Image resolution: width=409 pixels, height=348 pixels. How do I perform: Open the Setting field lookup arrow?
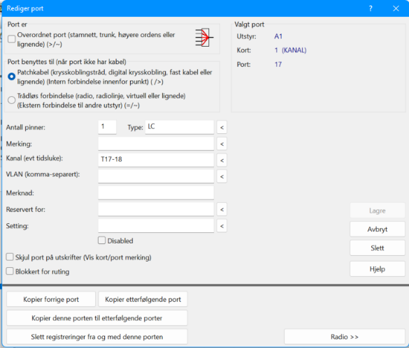[x=222, y=226]
